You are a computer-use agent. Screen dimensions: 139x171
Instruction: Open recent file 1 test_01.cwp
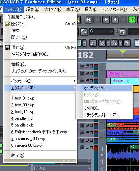point(40,98)
